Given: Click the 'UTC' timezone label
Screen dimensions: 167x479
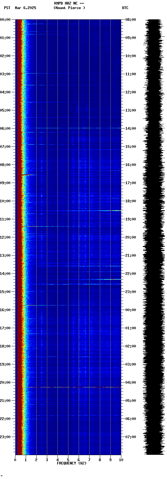Looking at the screenshot, I should (x=125, y=8).
